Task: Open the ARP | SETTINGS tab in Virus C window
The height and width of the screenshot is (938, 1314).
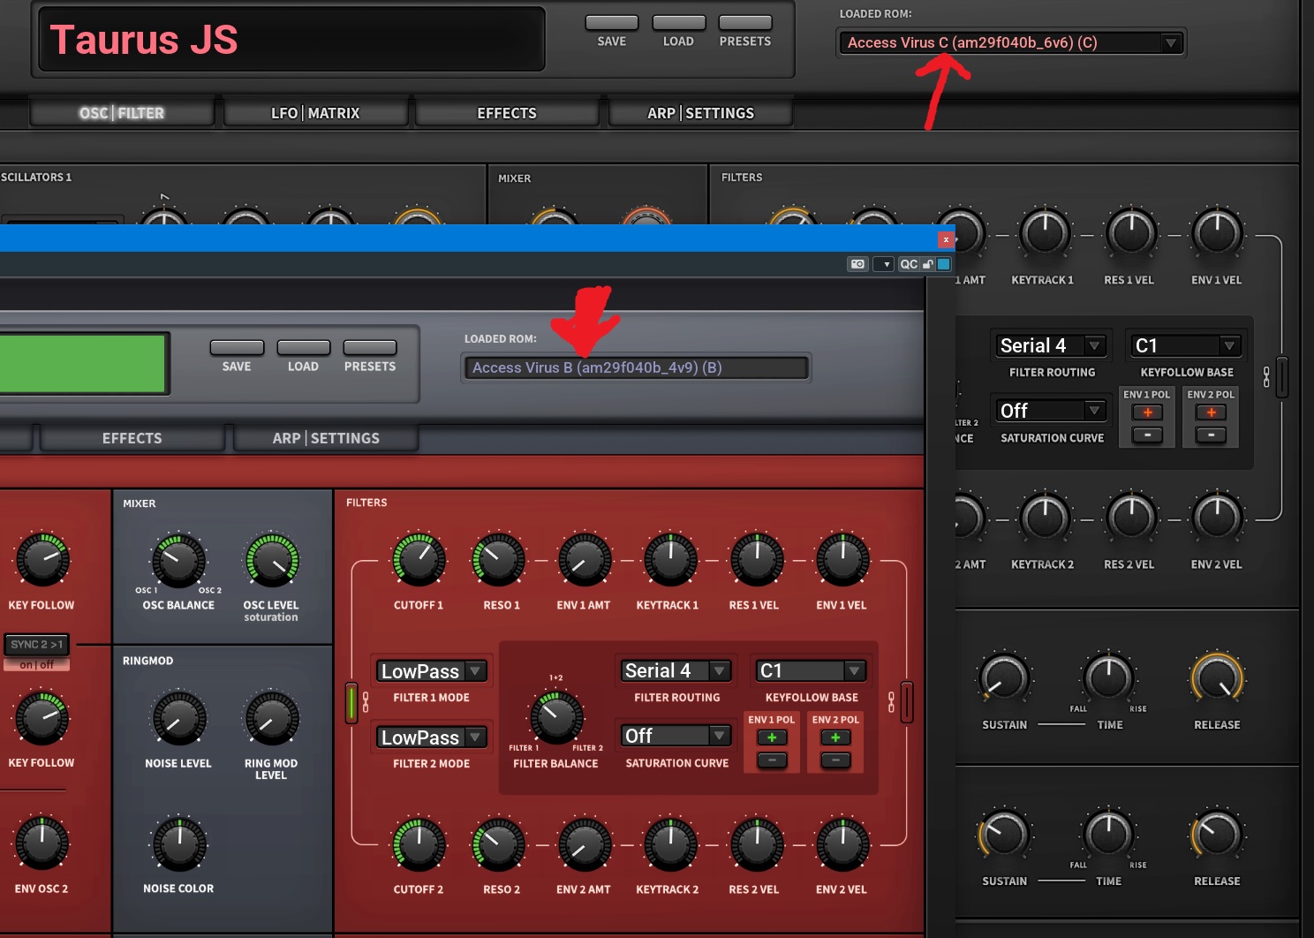Action: click(700, 113)
